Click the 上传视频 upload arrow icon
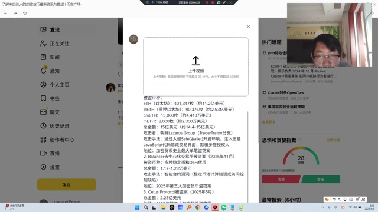This screenshot has height=212, width=378. 195,61
